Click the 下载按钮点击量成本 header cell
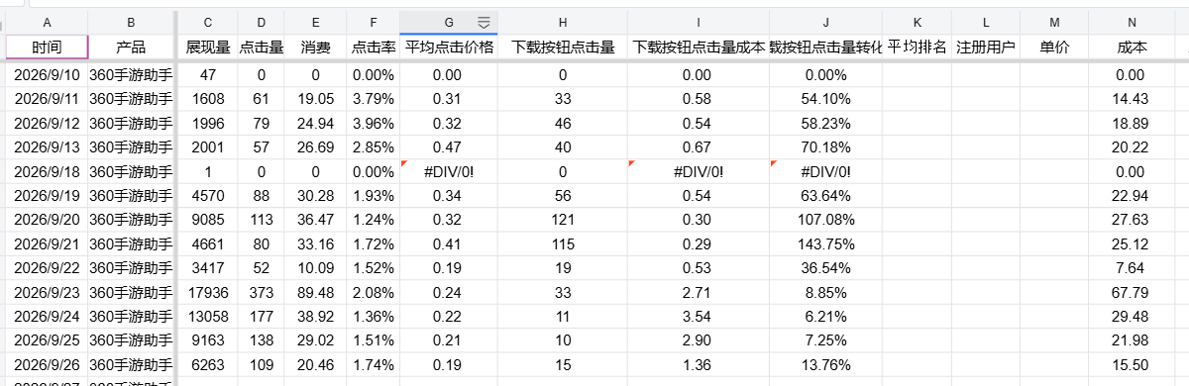1189x386 pixels. point(698,47)
